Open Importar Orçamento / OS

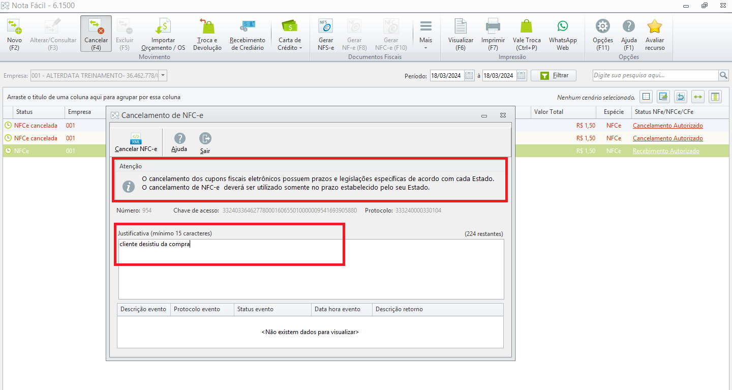[x=163, y=34]
